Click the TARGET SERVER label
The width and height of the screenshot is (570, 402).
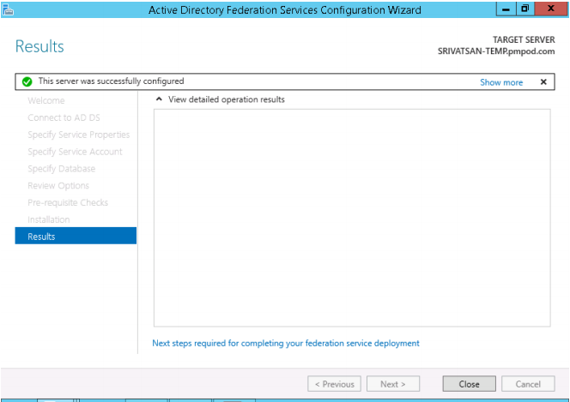click(x=524, y=39)
